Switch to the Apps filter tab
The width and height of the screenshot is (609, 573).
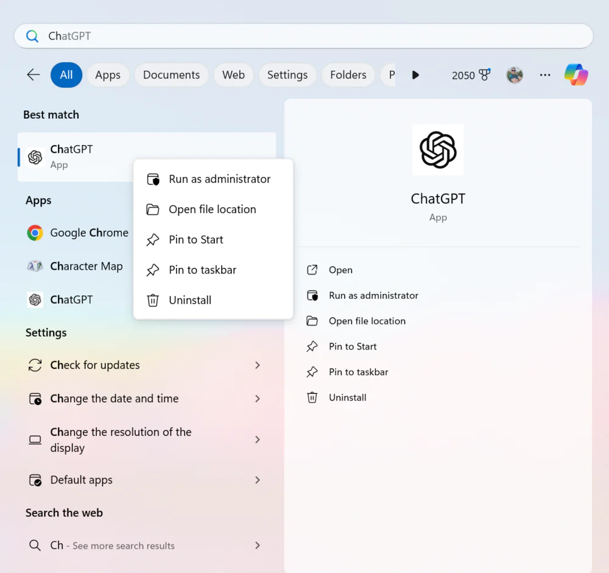click(108, 74)
